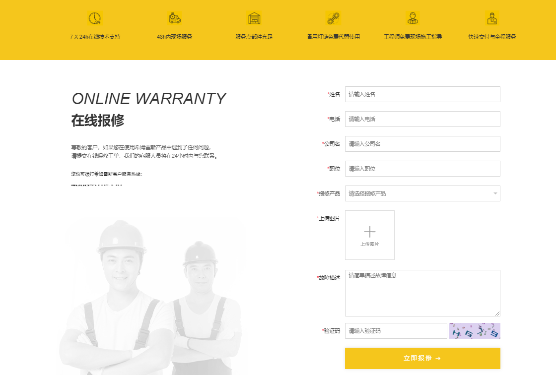Refresh the captcha verification image
Screen dimensions: 556x375
474,331
